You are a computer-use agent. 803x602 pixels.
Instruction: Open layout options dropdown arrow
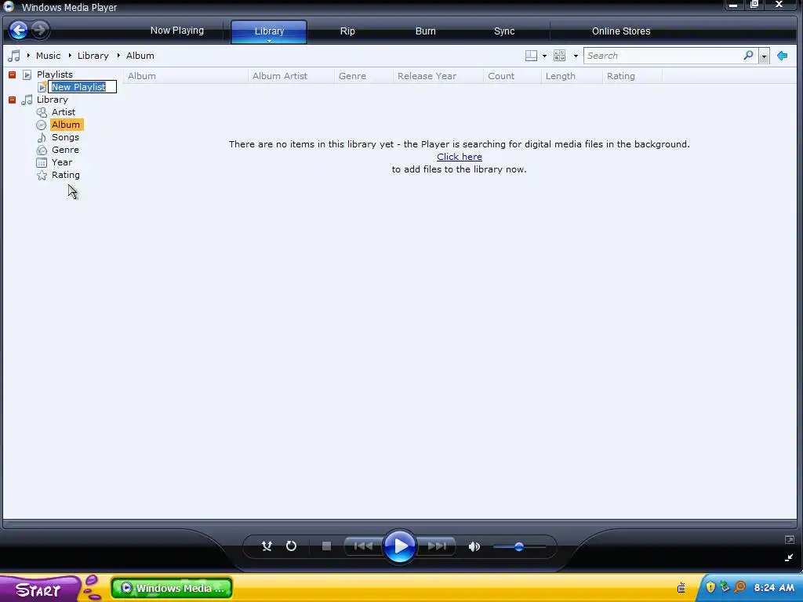pos(544,56)
